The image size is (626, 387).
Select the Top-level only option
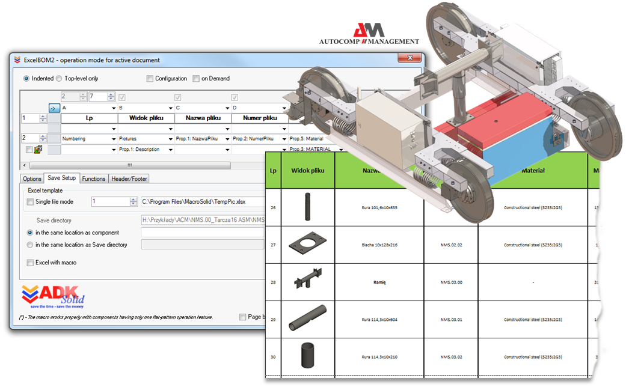(59, 79)
